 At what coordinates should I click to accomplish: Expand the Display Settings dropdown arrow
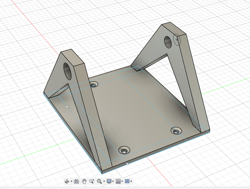click(x=113, y=181)
